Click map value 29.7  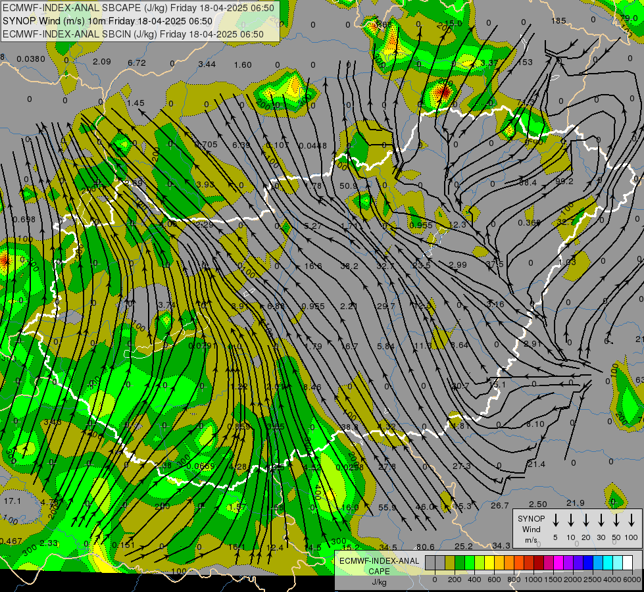385,306
